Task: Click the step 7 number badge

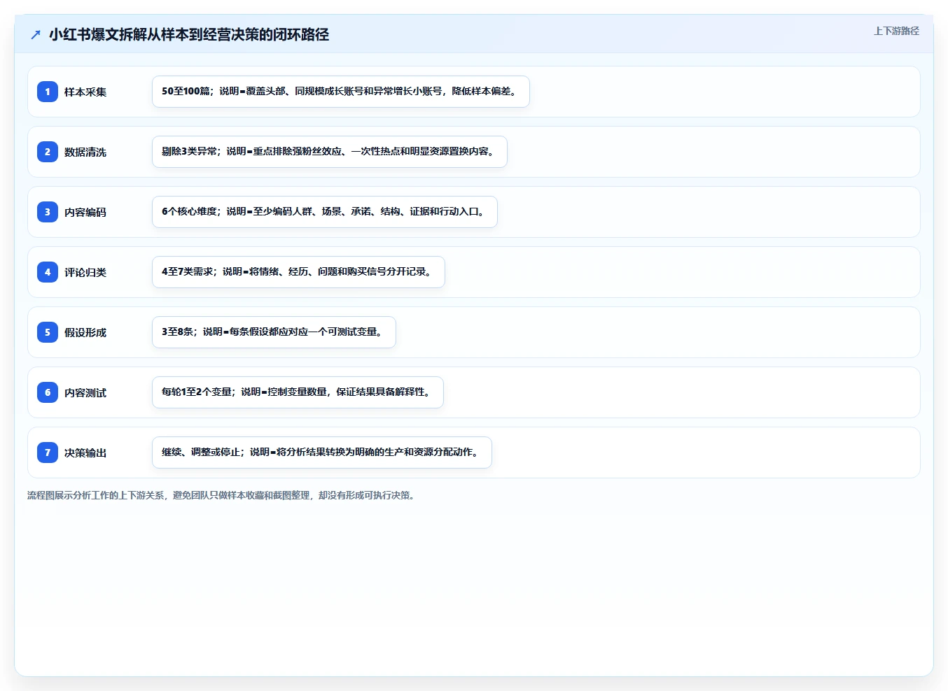Action: (x=48, y=453)
